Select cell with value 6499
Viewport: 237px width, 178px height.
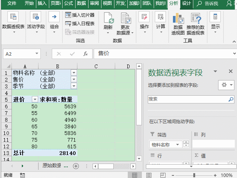[x=58, y=113]
